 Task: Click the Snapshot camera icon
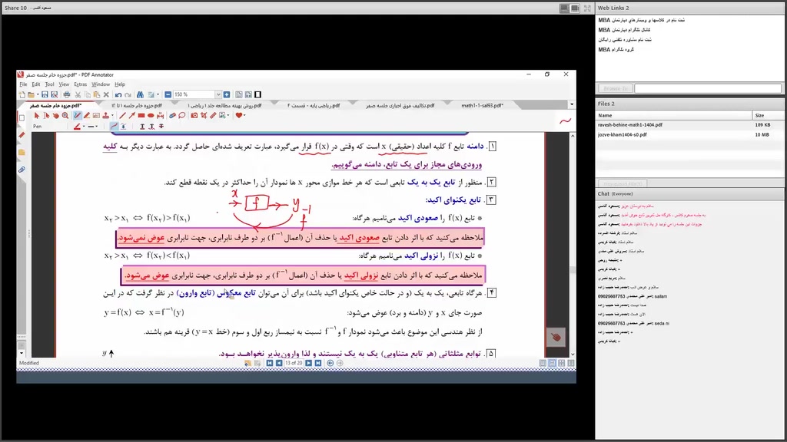click(194, 115)
